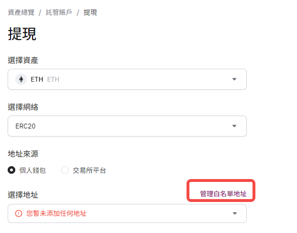Expand the 選擇網絡 dropdown arrow
This screenshot has height=233, width=297.
(234, 126)
